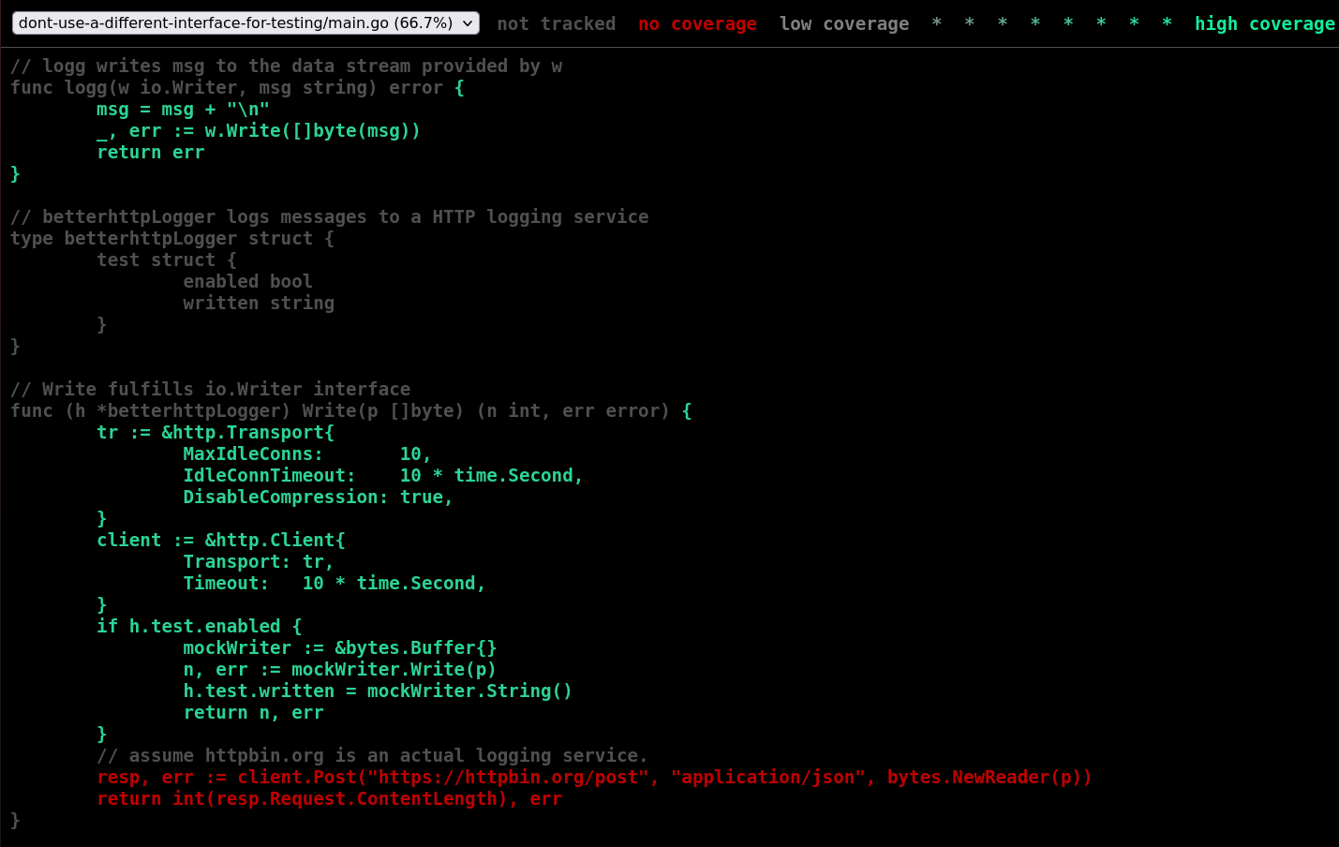Click the low coverage legend text

(843, 23)
